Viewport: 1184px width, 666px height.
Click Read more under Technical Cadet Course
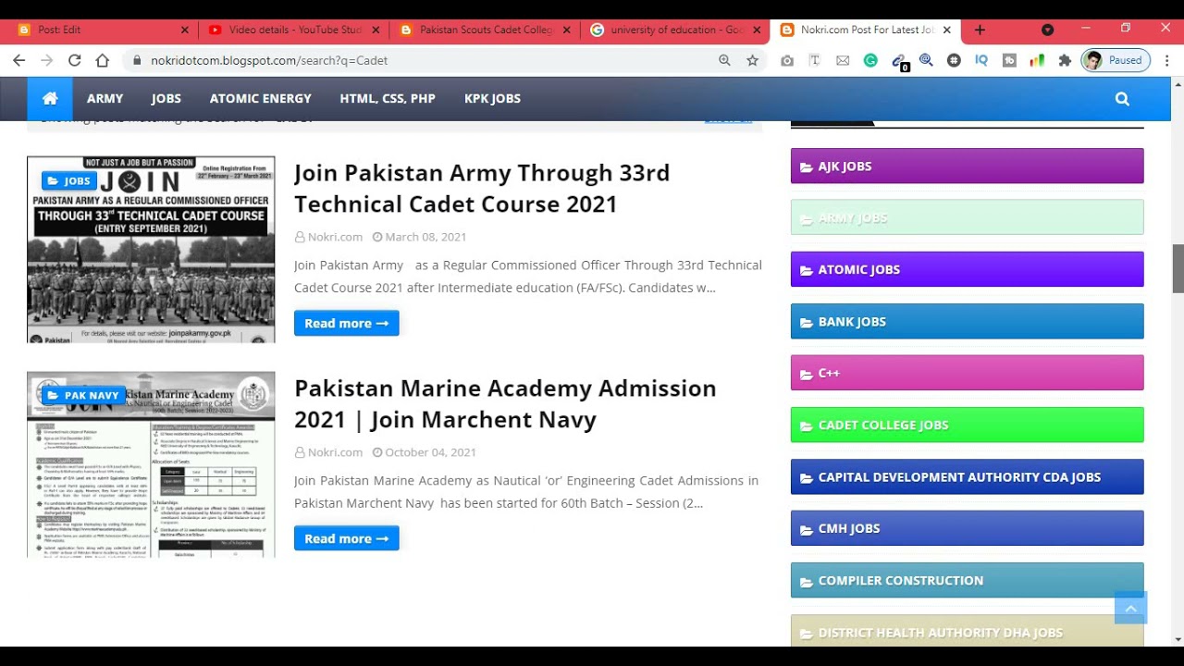[346, 323]
